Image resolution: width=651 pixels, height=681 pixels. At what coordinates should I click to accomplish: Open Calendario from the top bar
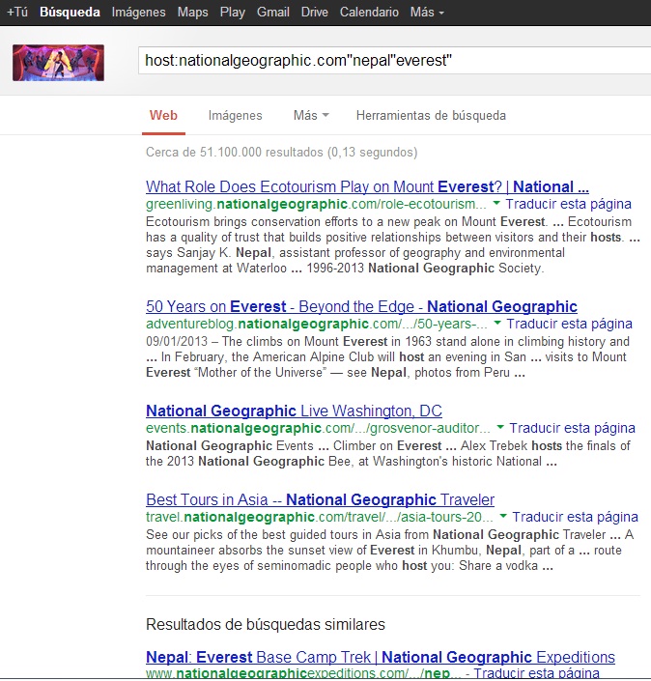pyautogui.click(x=369, y=12)
